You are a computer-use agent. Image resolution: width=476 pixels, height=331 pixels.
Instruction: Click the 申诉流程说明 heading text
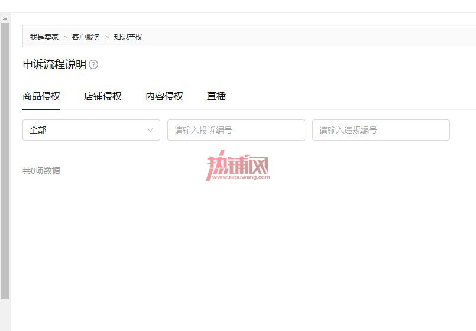[54, 64]
